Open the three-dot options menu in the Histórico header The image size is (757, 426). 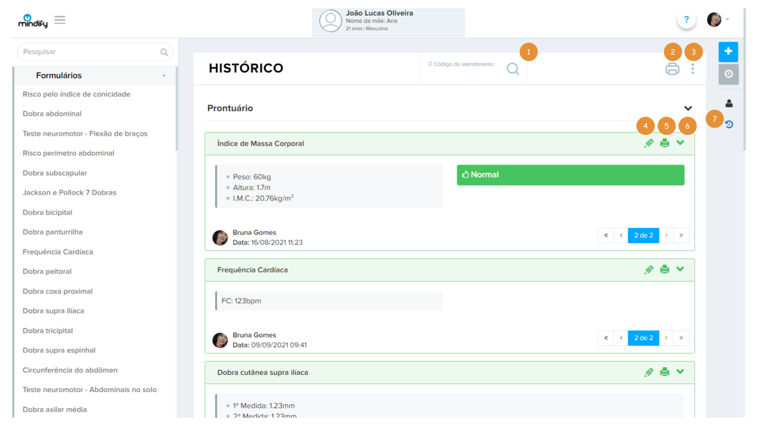[x=692, y=69]
